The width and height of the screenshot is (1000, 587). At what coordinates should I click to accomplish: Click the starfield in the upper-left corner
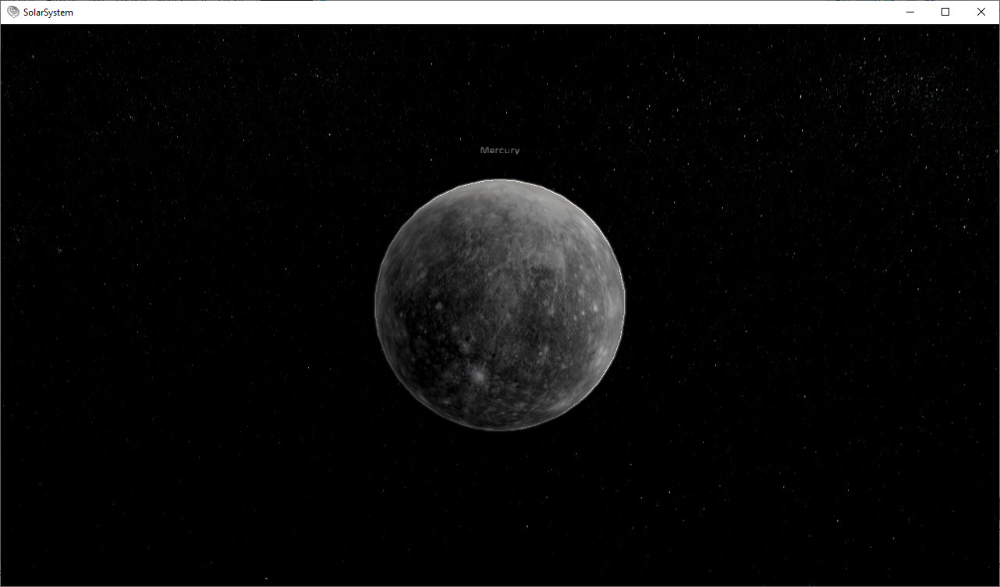[78, 70]
